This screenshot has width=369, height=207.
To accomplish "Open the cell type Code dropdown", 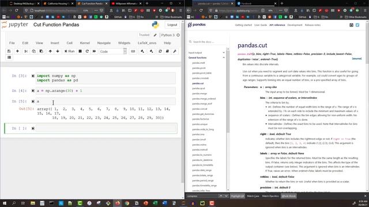I will pos(113,51).
